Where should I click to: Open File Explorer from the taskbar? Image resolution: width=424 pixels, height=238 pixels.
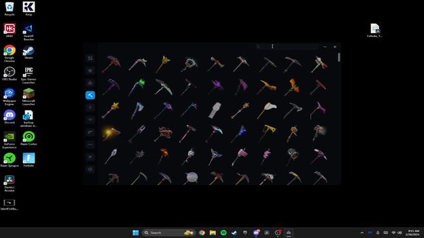tap(213, 233)
